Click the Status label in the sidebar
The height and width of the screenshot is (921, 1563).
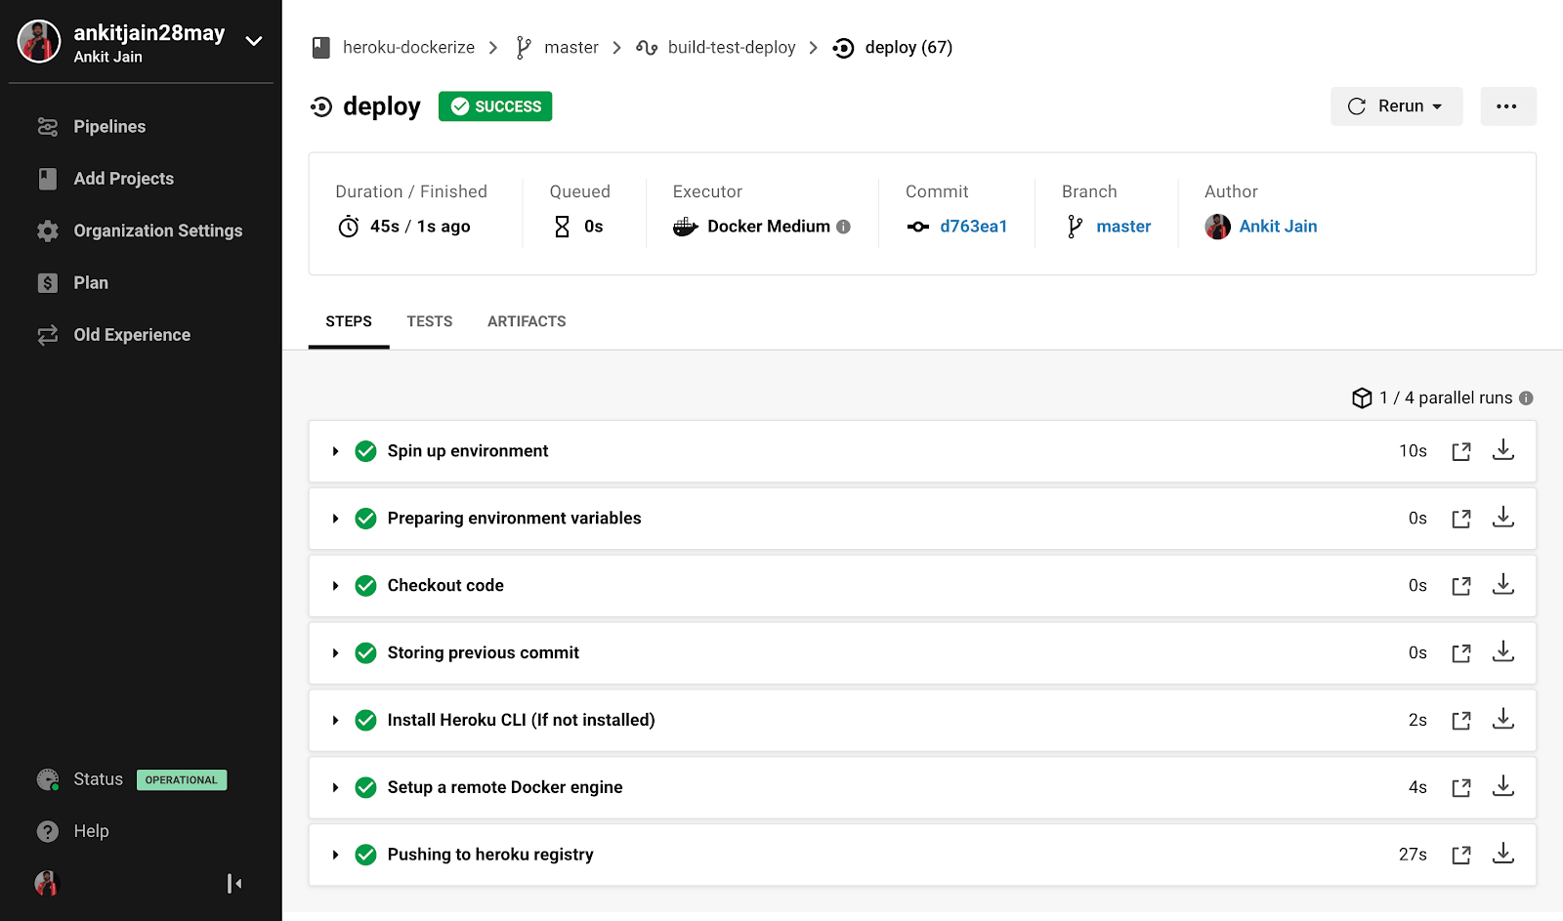[x=99, y=779]
